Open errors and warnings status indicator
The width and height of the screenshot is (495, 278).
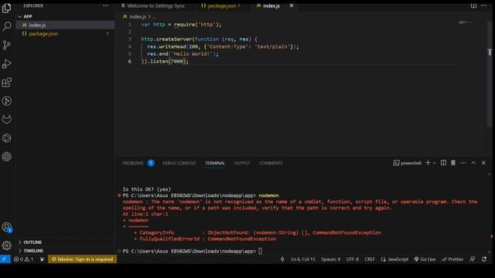[x=24, y=259]
